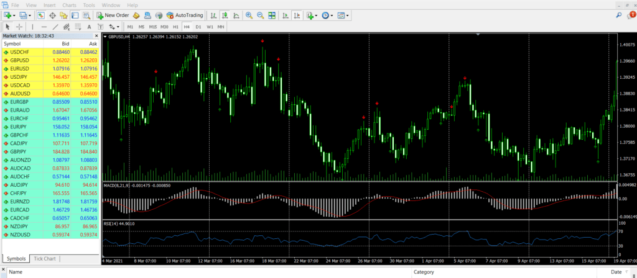
Task: Zoom out on the chart
Action: point(261,16)
